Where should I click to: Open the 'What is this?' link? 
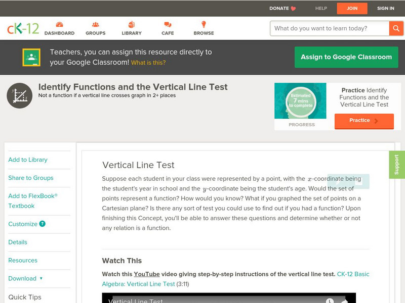(x=148, y=63)
